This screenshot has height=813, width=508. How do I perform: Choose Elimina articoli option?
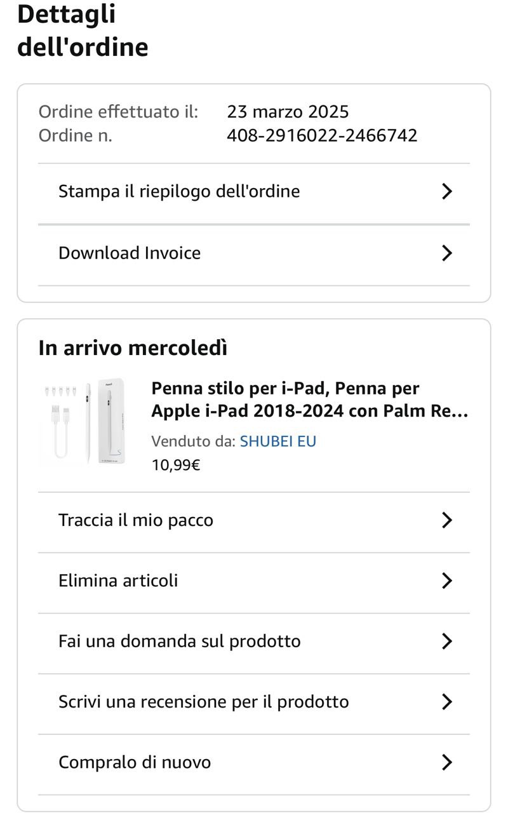(x=118, y=581)
